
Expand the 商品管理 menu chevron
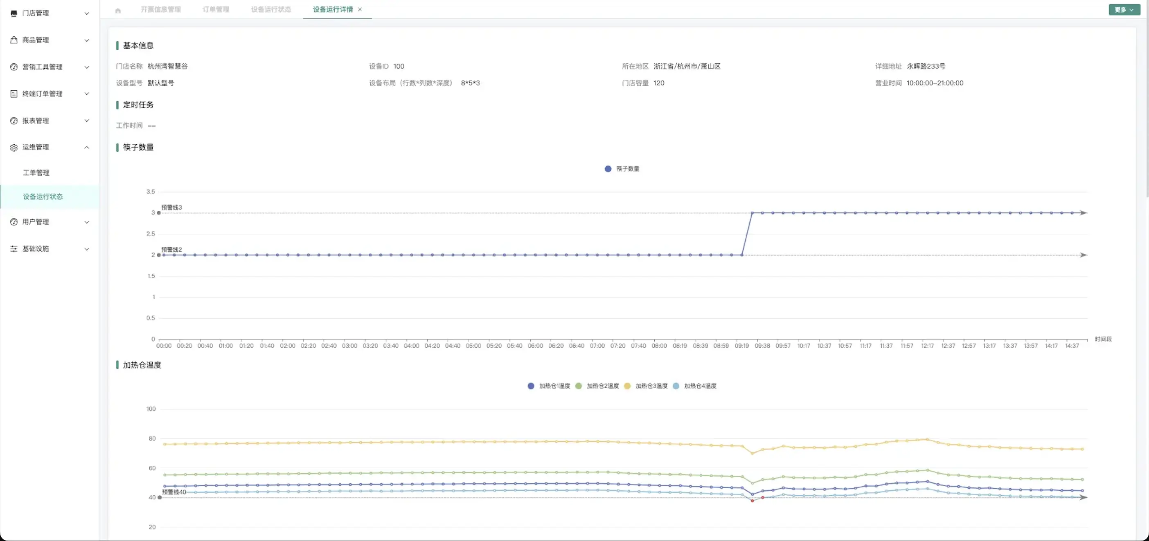86,40
